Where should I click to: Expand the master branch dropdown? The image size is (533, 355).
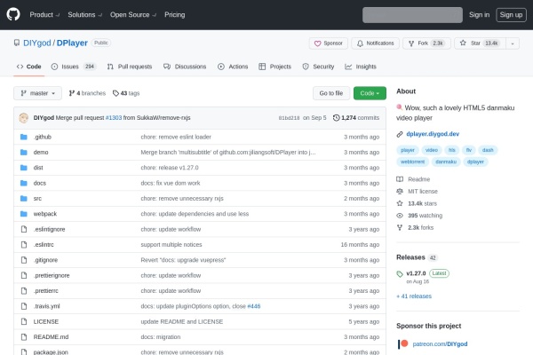(38, 93)
